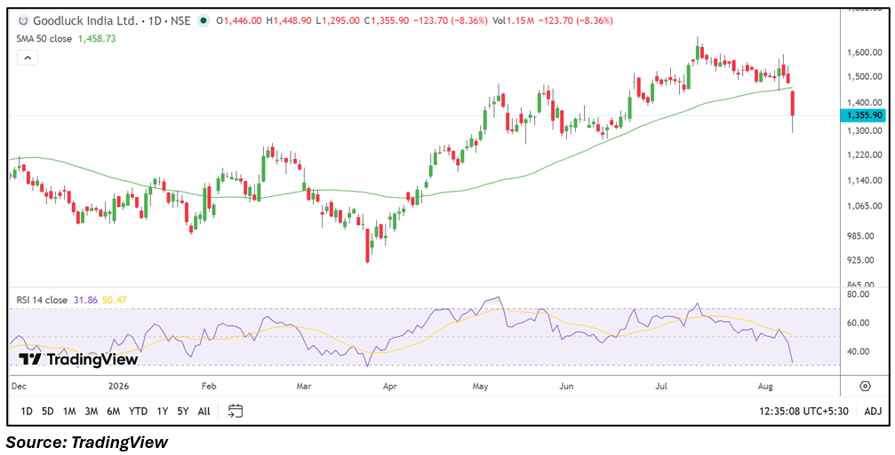Select the 1M time range
Viewport: 895px width, 455px height.
69,412
